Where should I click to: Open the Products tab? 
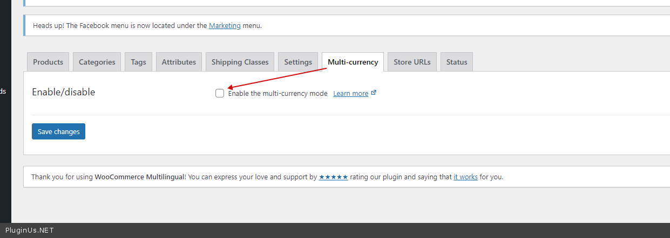pos(48,62)
